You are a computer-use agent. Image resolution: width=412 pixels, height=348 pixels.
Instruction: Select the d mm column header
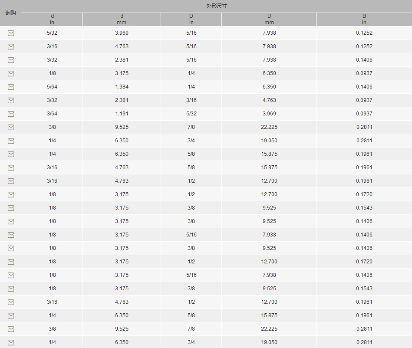click(122, 19)
